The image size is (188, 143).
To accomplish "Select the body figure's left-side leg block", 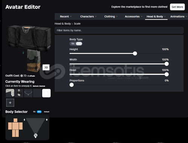I will (14, 133).
